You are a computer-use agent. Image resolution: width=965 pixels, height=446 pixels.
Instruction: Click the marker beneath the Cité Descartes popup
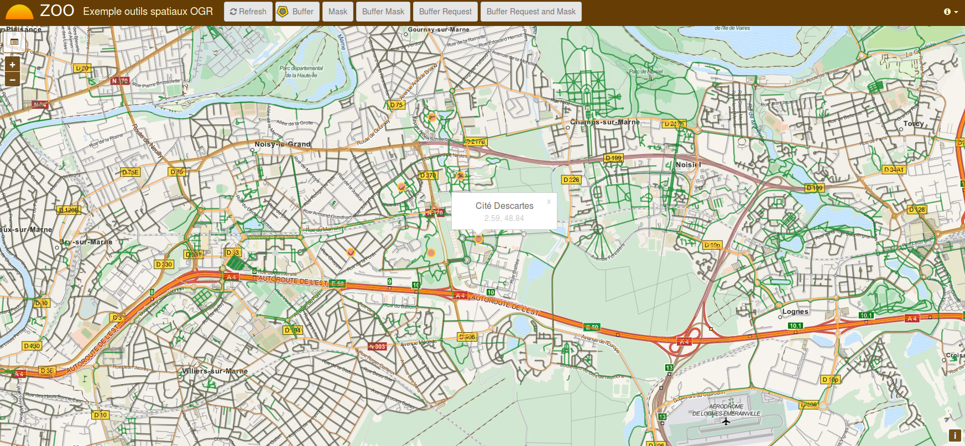[x=478, y=239]
